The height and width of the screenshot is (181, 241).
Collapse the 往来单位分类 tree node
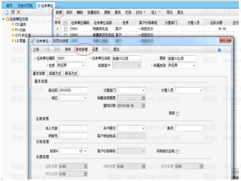(x=4, y=19)
